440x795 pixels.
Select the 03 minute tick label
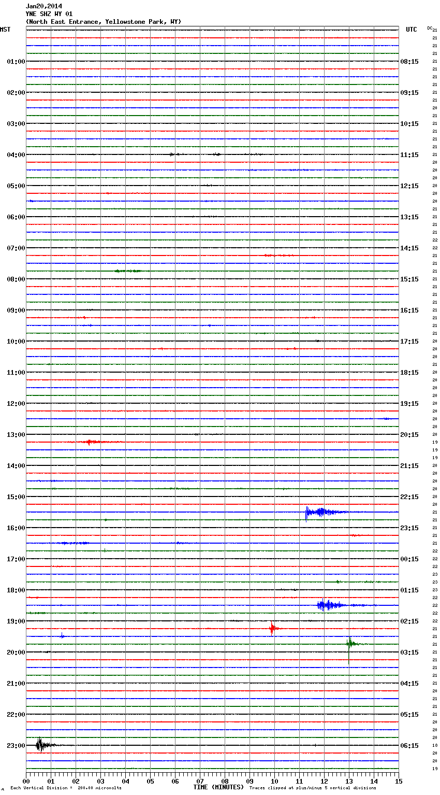tap(100, 781)
